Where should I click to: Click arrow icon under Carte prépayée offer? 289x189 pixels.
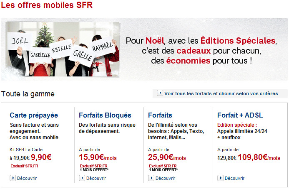13,178
